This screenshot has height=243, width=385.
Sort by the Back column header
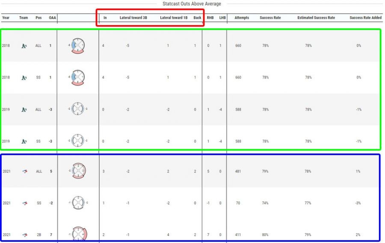pyautogui.click(x=197, y=18)
